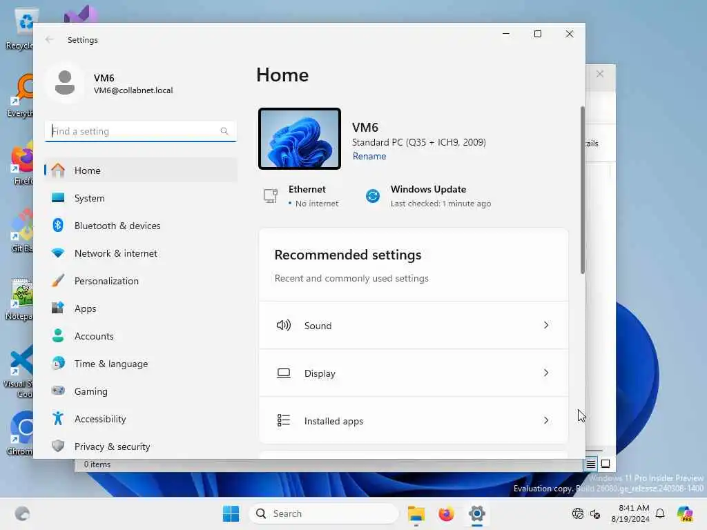
Task: Click the '0 items' status bar text
Action: tap(97, 464)
